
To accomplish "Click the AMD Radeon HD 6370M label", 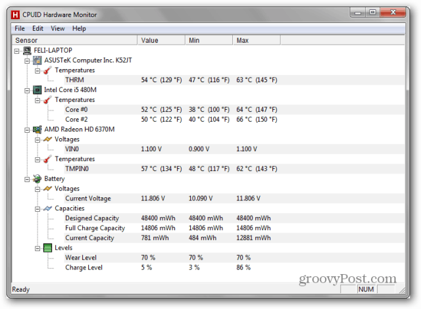I will pyautogui.click(x=80, y=130).
